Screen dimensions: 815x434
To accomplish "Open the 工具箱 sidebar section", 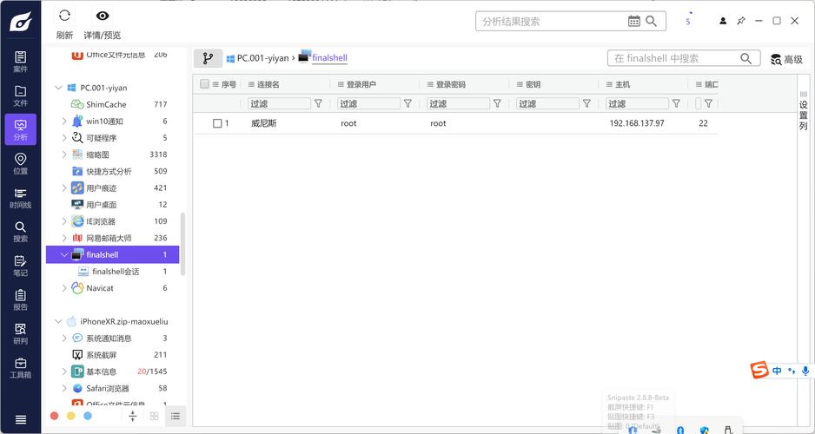I will 20,368.
